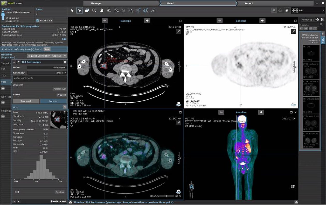Reset the Size measurement icon

tap(65, 107)
